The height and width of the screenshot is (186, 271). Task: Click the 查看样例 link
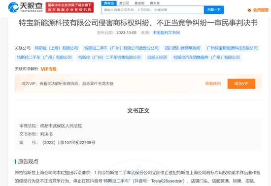point(213,84)
